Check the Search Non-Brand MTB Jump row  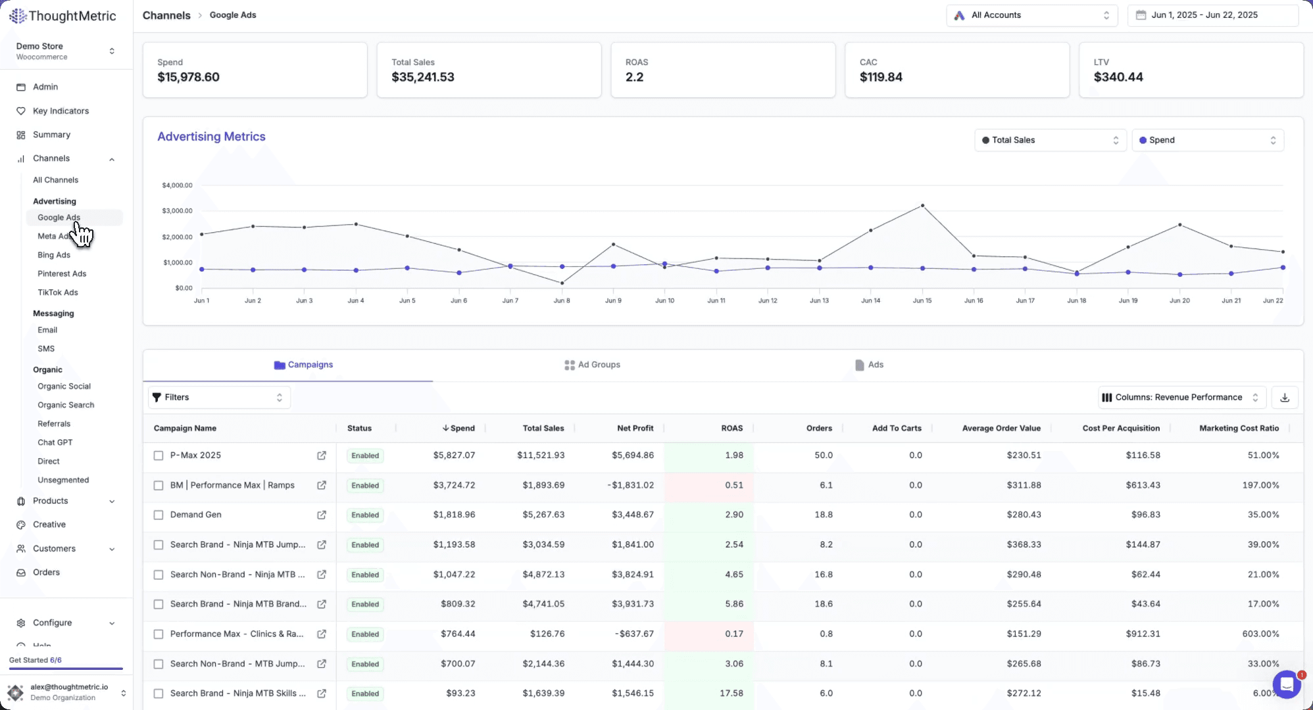pyautogui.click(x=159, y=664)
